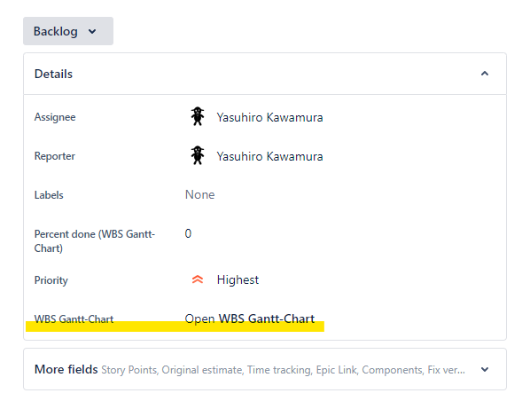Click the Percent done (WBS Gantt-Chart) label
The image size is (522, 401).
coord(95,241)
